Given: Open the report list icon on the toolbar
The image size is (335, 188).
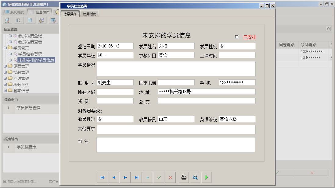Looking at the screenshot, I should tap(18, 20).
